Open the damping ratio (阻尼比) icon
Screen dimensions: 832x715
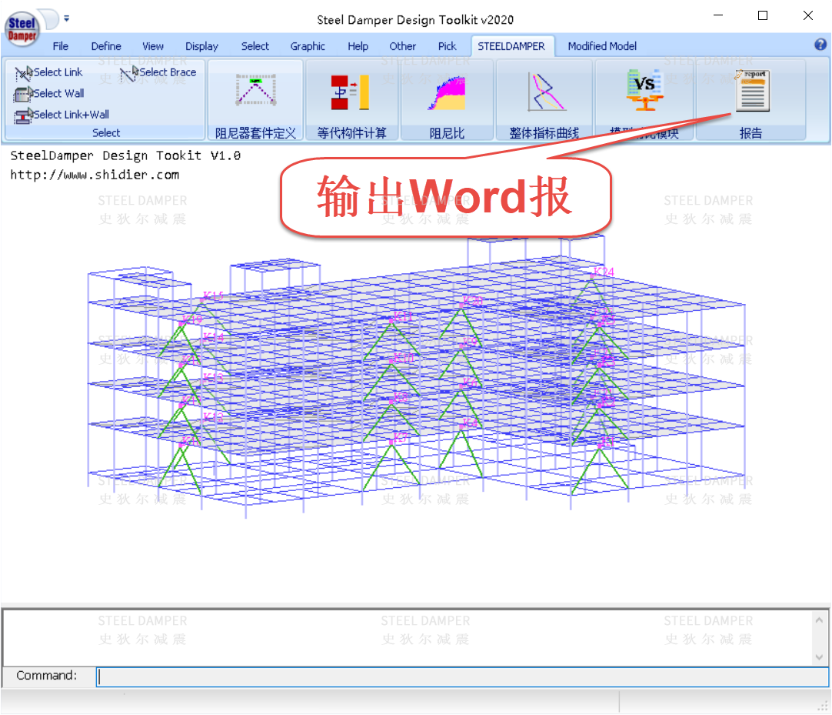pos(447,93)
